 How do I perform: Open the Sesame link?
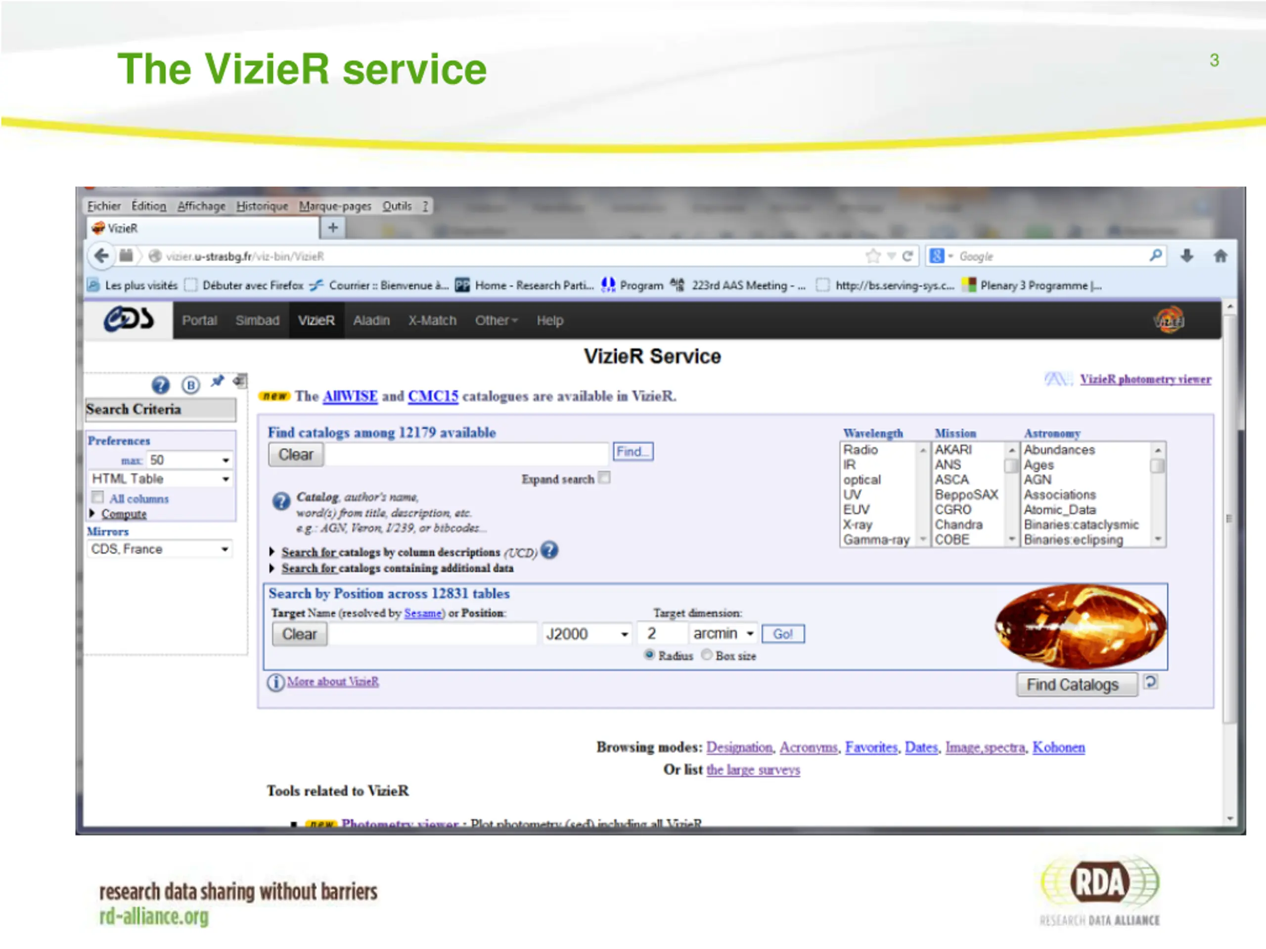pyautogui.click(x=423, y=613)
